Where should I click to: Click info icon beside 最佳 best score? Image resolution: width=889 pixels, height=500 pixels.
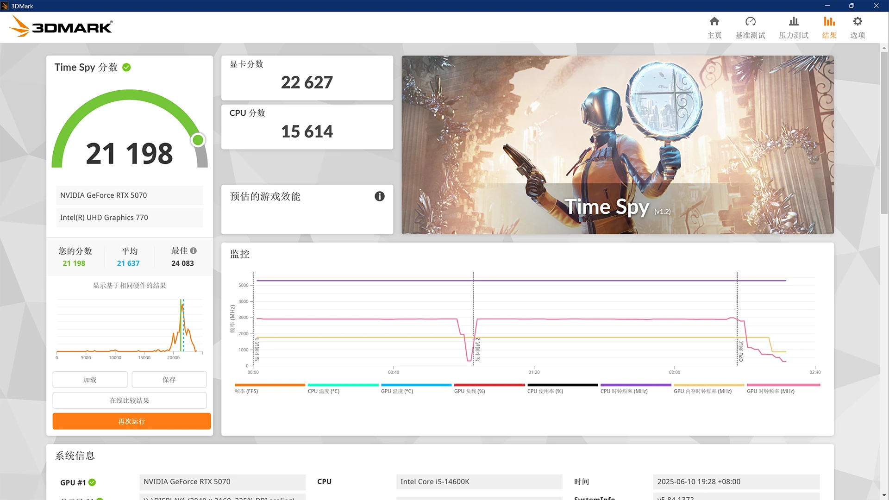click(194, 250)
